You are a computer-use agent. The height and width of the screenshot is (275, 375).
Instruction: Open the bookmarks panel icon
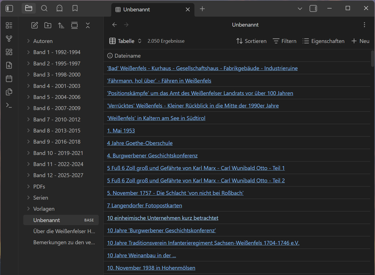tap(75, 9)
